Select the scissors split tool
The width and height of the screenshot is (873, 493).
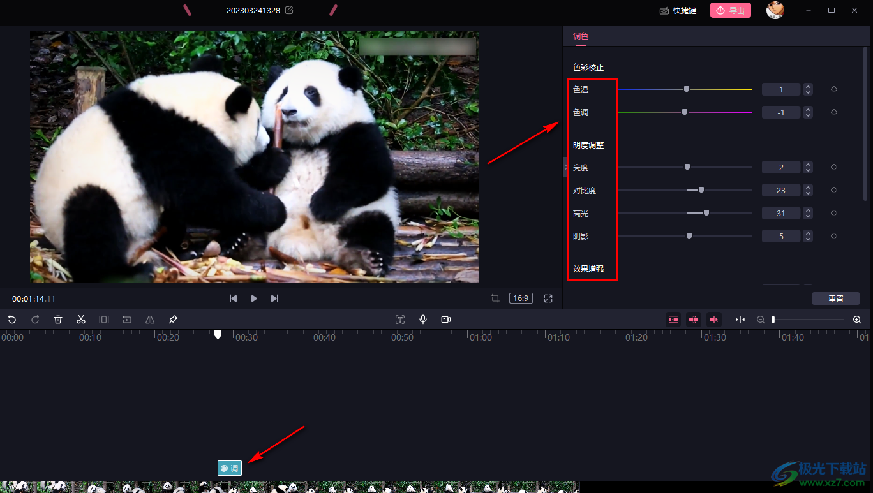point(81,320)
